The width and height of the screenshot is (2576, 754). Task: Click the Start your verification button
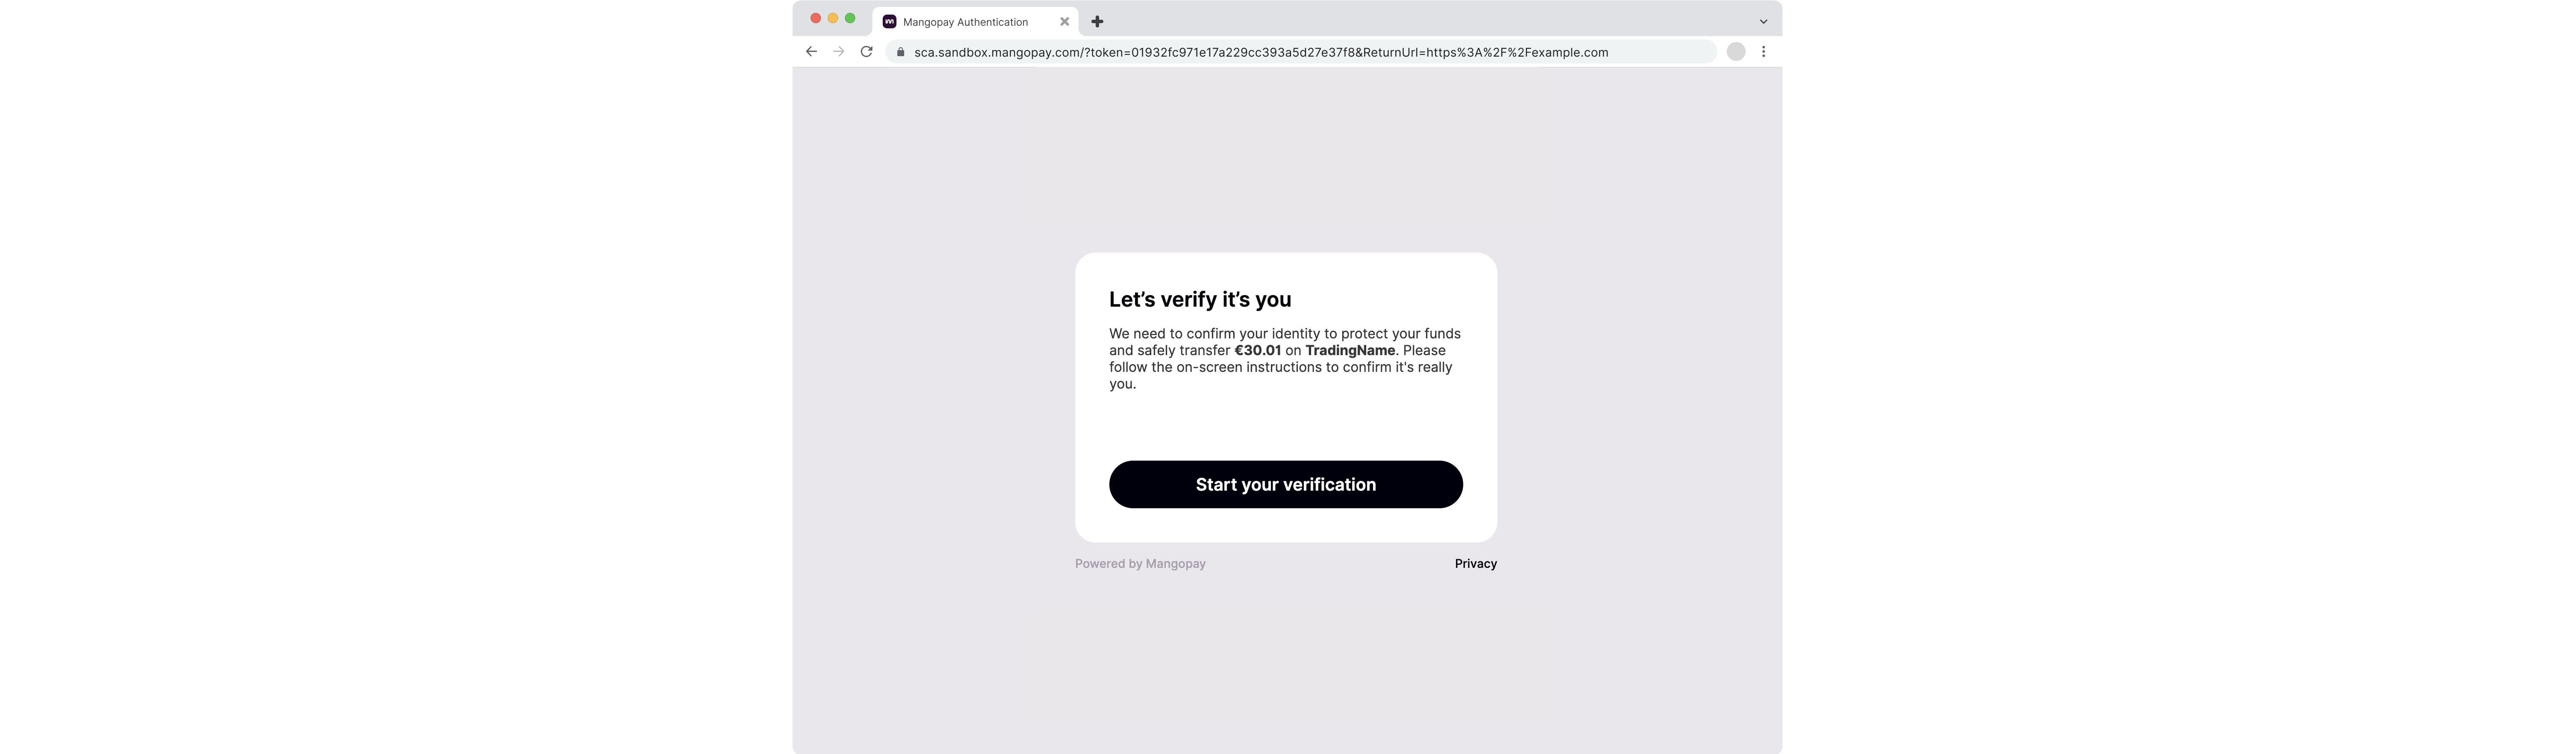(x=1285, y=484)
